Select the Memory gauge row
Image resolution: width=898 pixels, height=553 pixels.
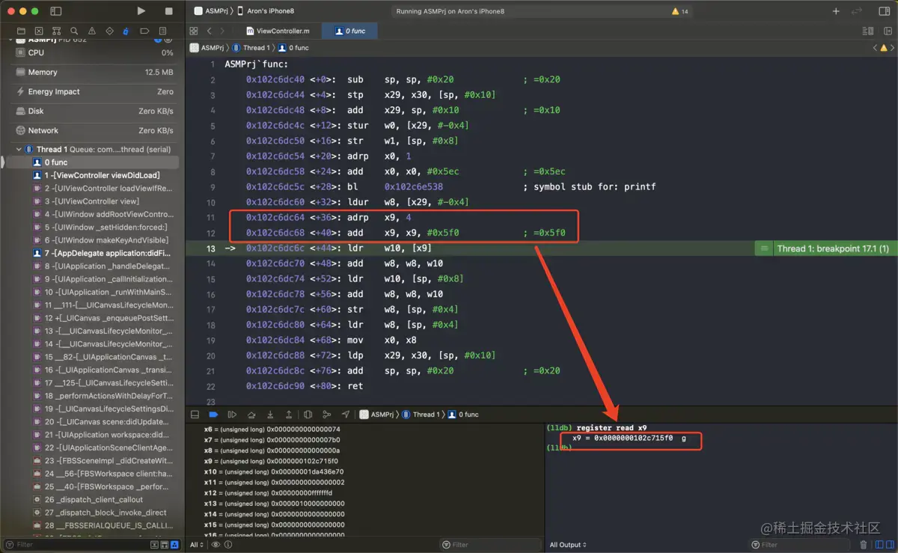pos(94,72)
